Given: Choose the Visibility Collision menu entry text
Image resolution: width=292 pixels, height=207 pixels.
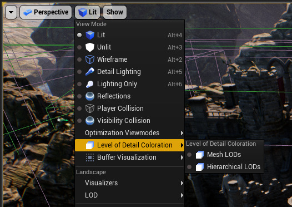Looking at the screenshot, I should 124,121.
